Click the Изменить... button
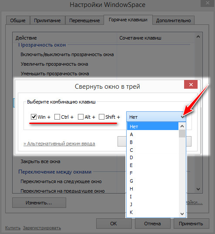Screen dimensions: 215x234 39,203
